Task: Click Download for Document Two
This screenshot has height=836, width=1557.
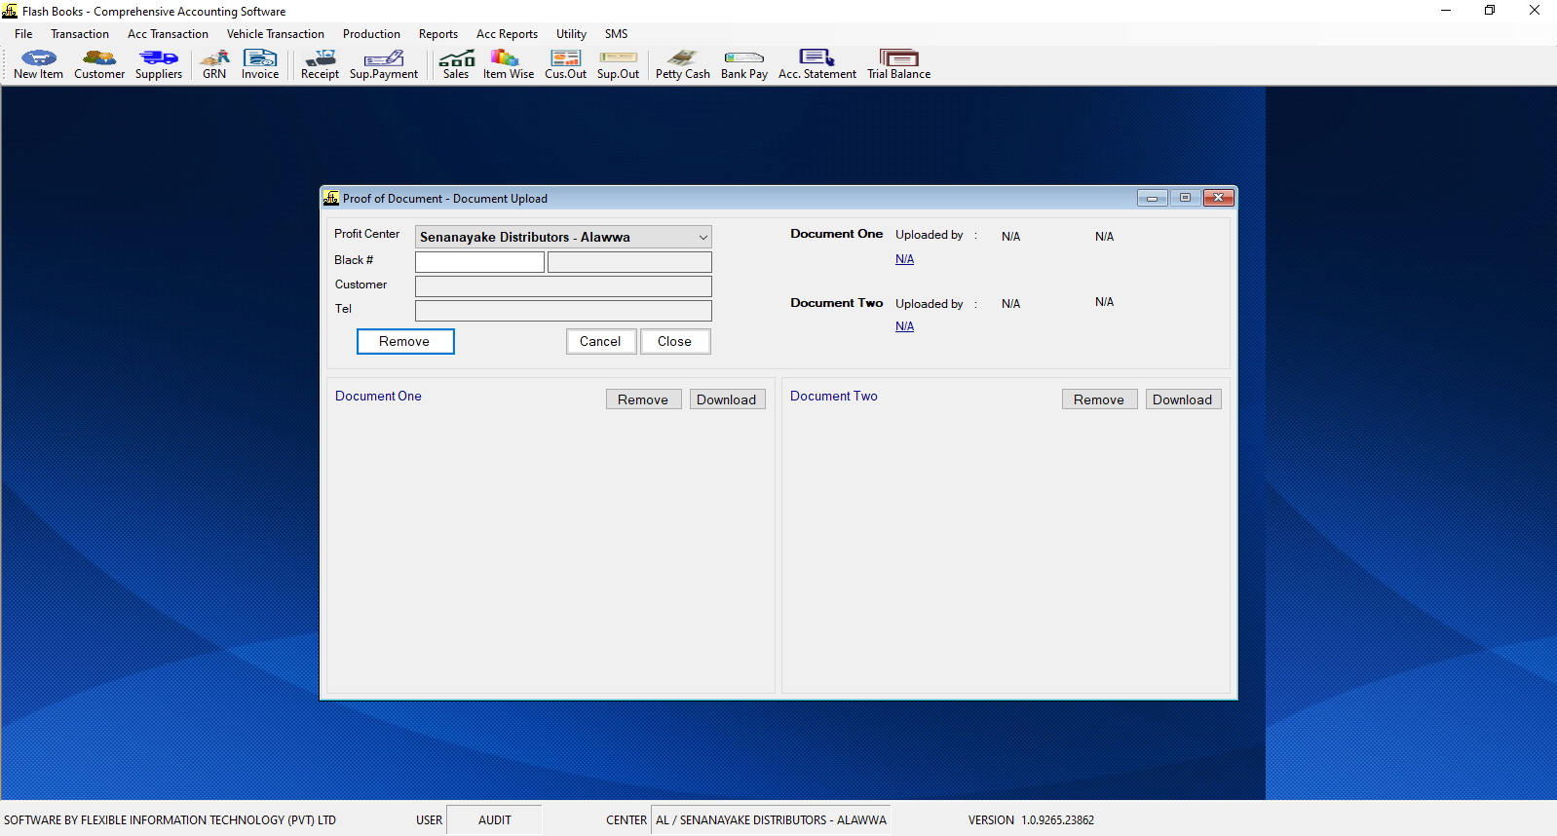Action: 1182,399
